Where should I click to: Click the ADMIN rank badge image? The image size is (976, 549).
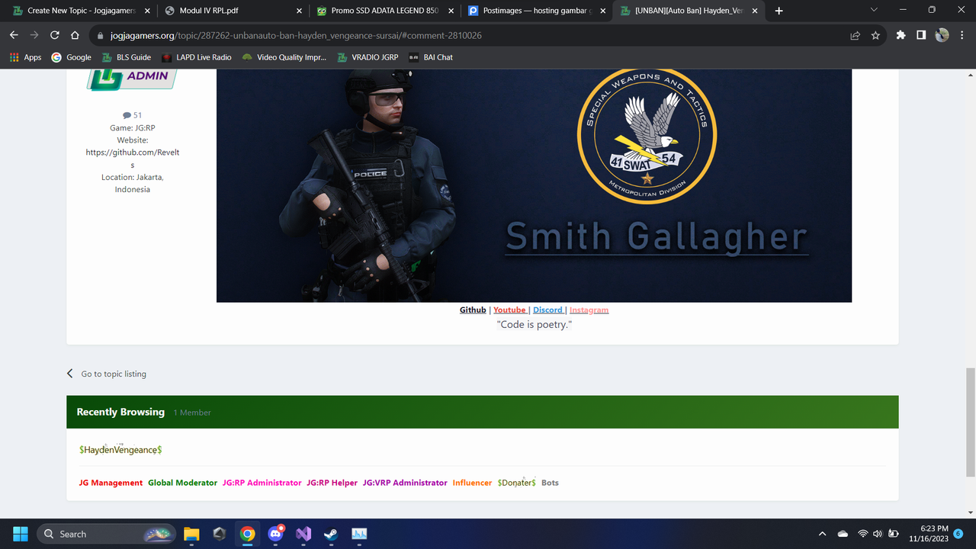point(133,79)
